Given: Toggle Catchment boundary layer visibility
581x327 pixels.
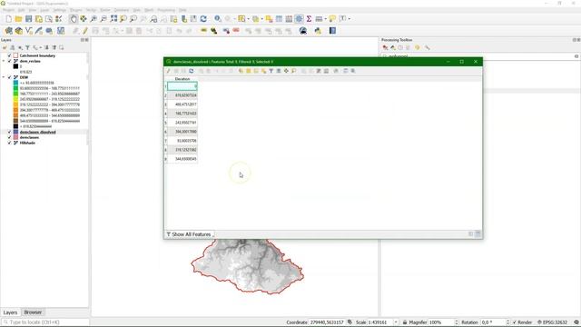Looking at the screenshot, I should coord(10,55).
